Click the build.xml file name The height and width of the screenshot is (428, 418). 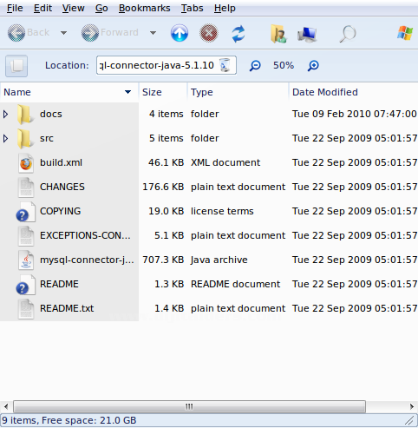(x=61, y=162)
